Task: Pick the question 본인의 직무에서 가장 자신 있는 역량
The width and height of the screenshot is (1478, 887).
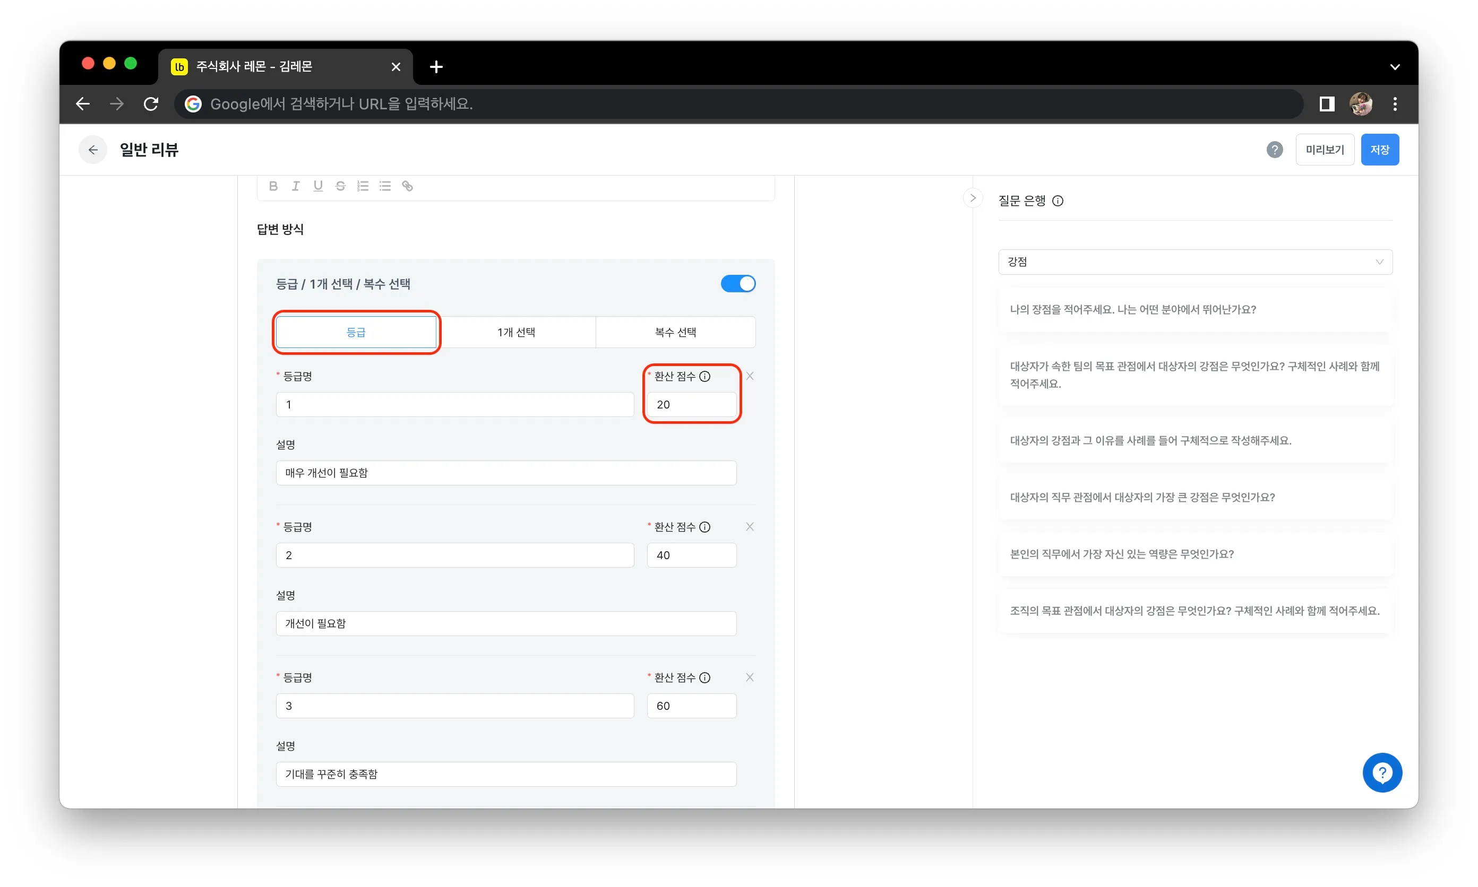Action: tap(1195, 554)
